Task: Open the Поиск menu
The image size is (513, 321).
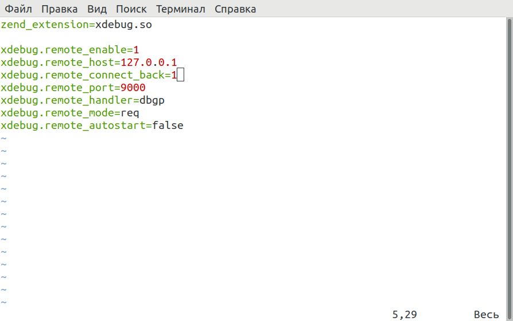Action: coord(131,9)
